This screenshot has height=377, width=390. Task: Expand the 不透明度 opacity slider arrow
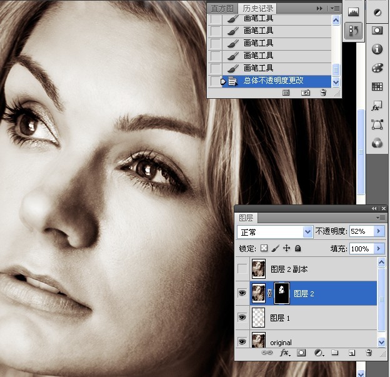point(379,231)
